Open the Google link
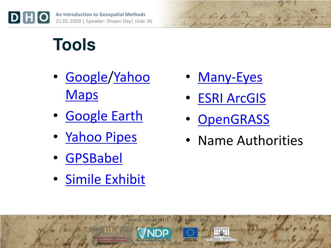Viewport: 331px width, 248px height. [x=87, y=77]
